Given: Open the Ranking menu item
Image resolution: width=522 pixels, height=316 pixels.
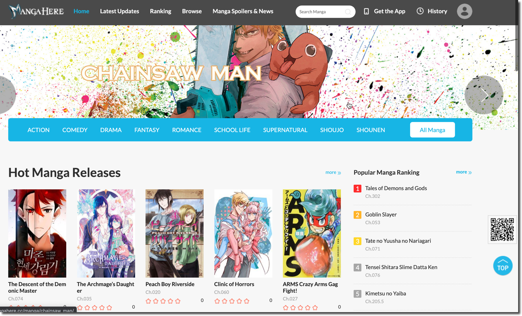Looking at the screenshot, I should (x=161, y=11).
